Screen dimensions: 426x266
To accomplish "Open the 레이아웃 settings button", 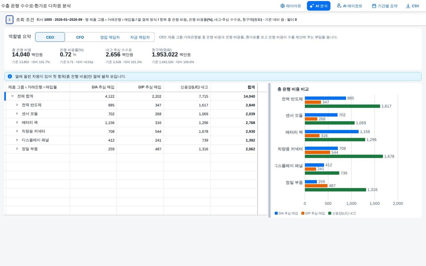I will (291, 6).
